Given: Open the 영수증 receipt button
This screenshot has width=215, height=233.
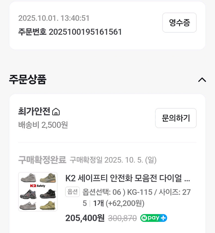Looking at the screenshot, I should pos(179,23).
